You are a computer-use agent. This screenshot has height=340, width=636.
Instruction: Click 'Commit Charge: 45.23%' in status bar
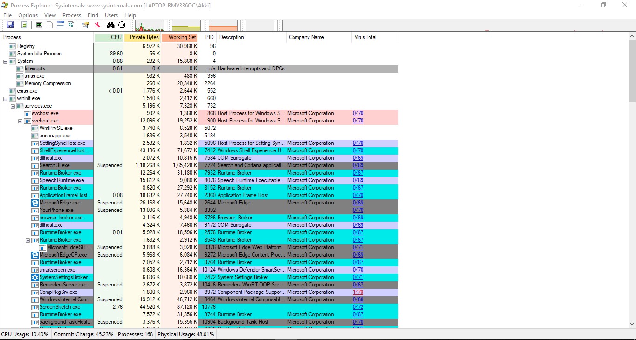83,334
